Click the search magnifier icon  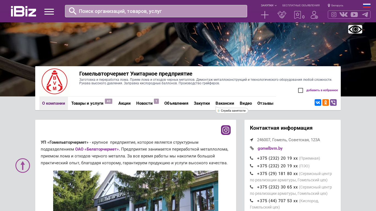pos(73,11)
